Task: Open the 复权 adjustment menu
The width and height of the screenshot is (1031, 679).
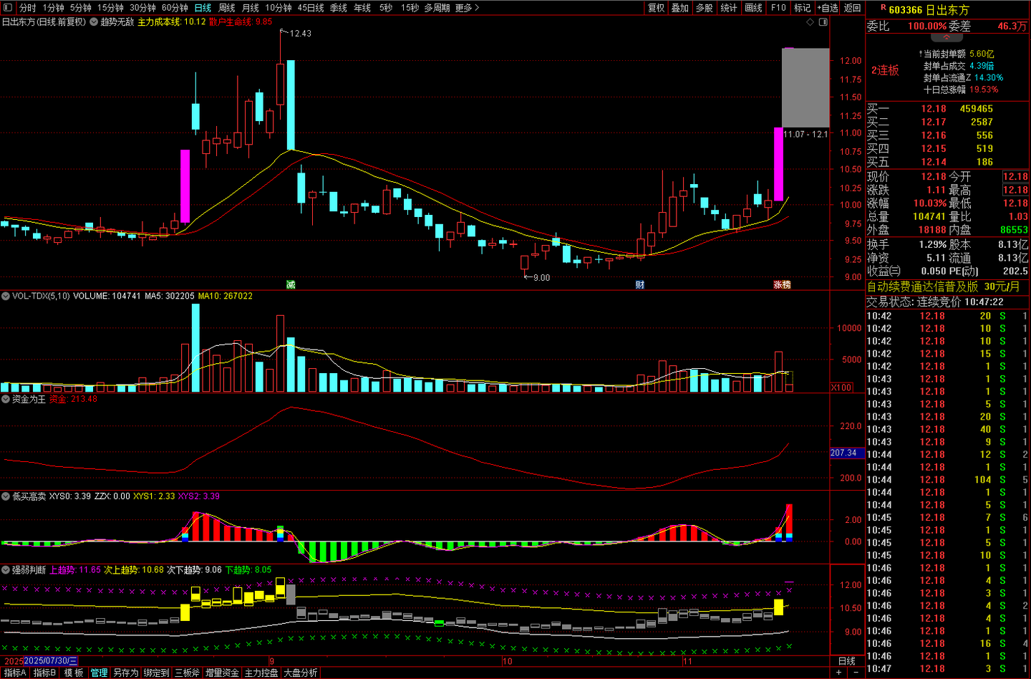Action: (x=656, y=8)
